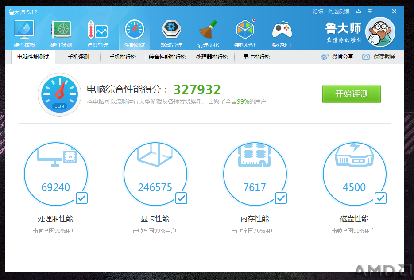This screenshot has width=414, height=280.
Task: Uncheck the 显卡性能 test checkbox
Action: click(181, 198)
